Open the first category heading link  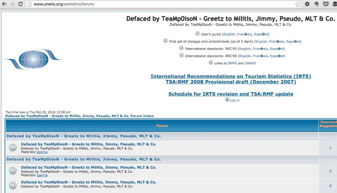[84, 136]
